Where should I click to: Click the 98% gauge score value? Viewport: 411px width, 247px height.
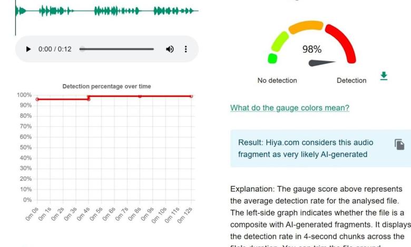[311, 49]
